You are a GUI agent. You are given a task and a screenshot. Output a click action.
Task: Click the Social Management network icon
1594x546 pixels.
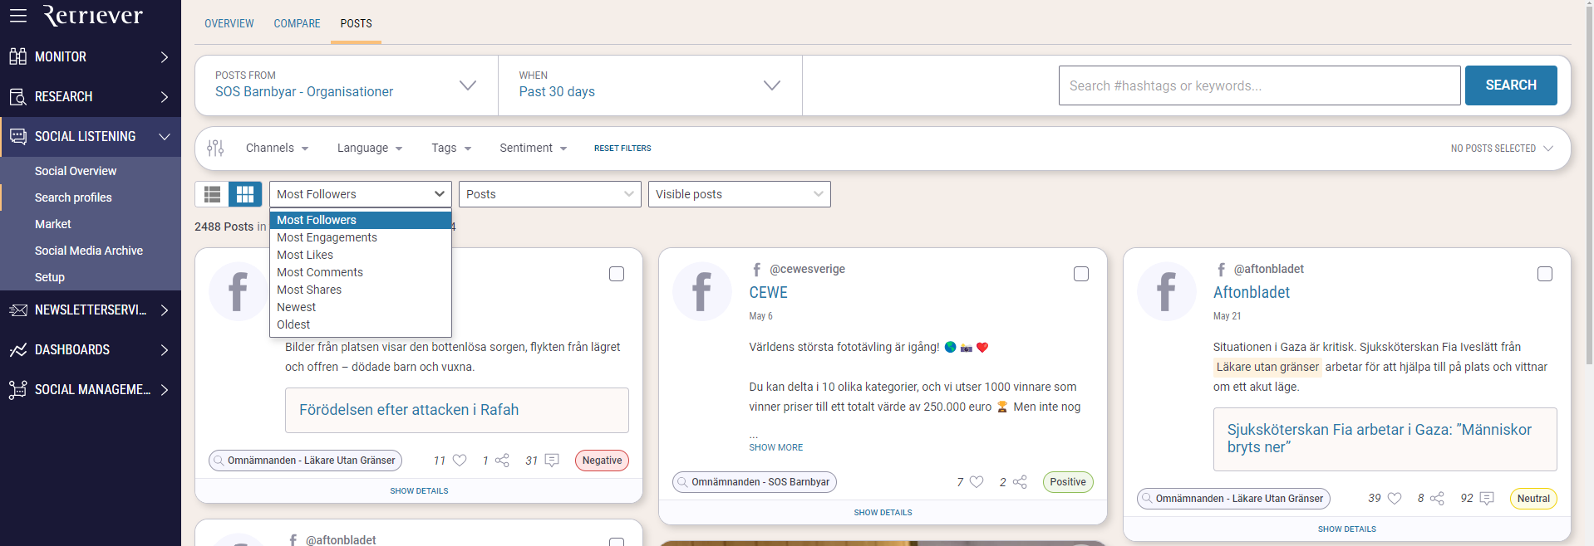click(18, 390)
